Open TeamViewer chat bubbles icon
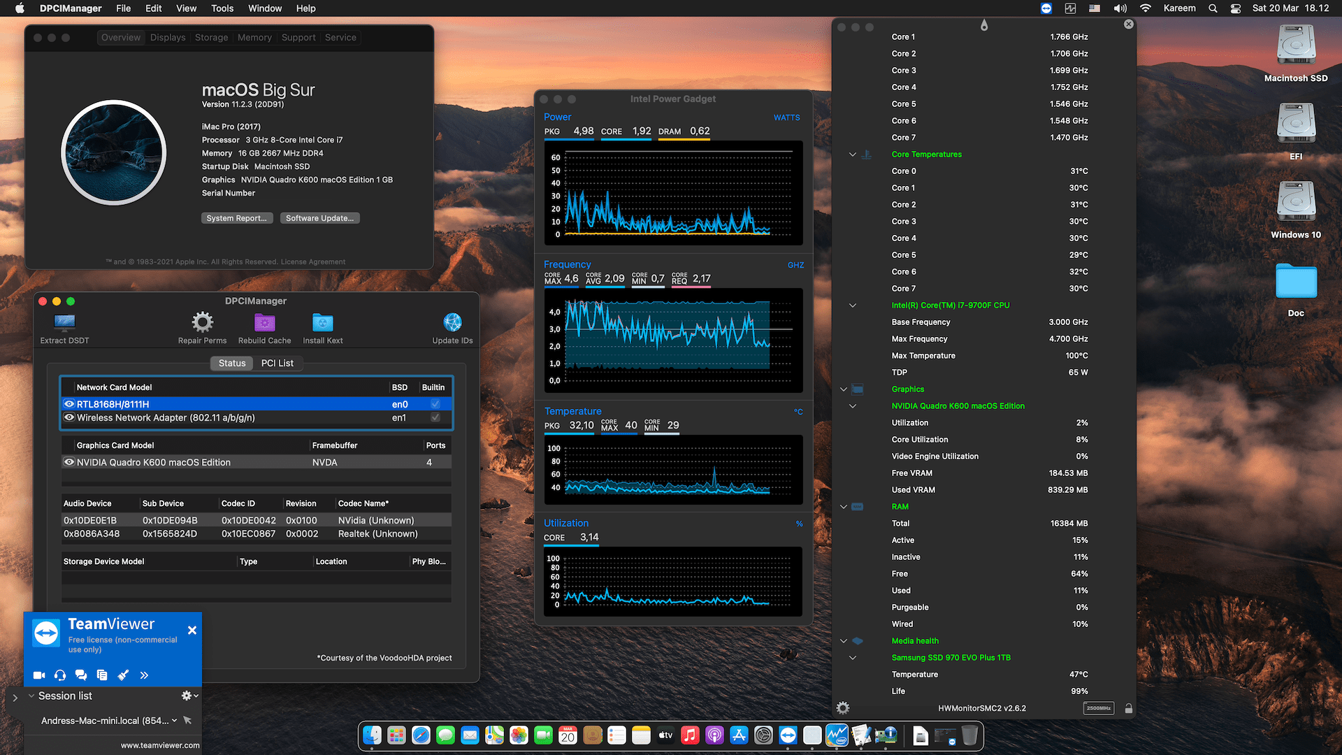 (81, 675)
